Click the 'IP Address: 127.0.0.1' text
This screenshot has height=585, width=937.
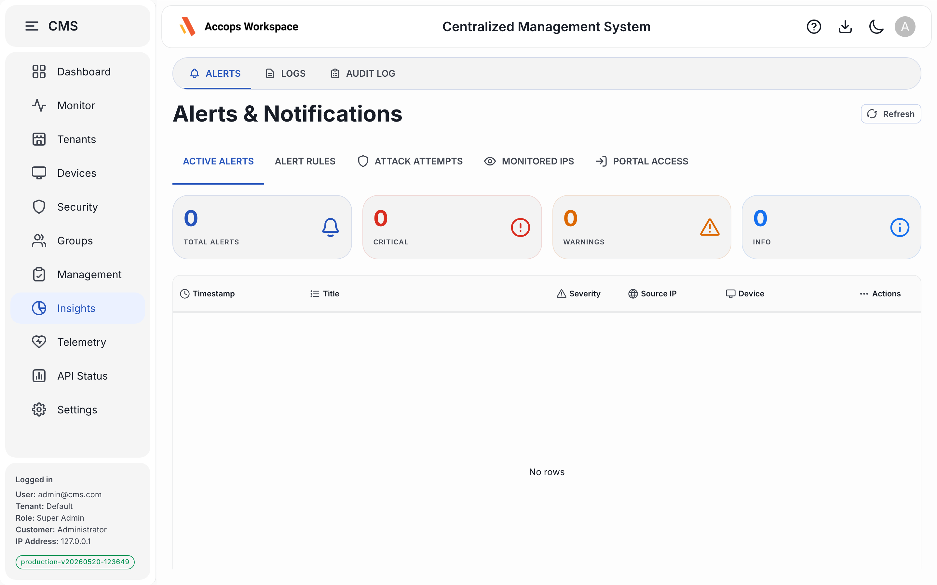pyautogui.click(x=53, y=541)
